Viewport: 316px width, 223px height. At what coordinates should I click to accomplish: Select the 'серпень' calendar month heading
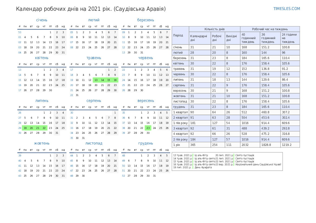[x=94, y=101]
